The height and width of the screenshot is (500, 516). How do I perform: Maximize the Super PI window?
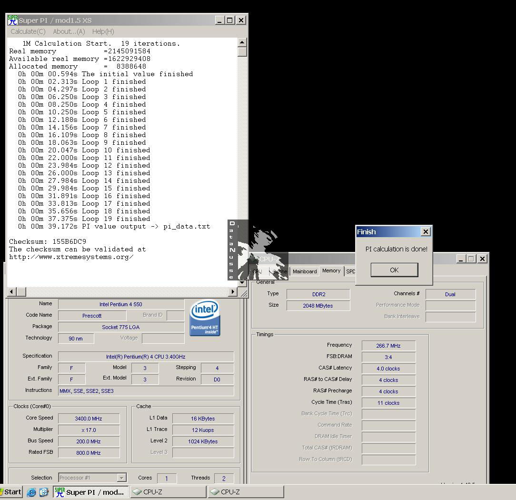pyautogui.click(x=230, y=20)
